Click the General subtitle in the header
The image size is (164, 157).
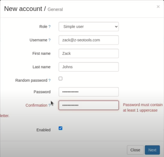pyautogui.click(x=55, y=9)
